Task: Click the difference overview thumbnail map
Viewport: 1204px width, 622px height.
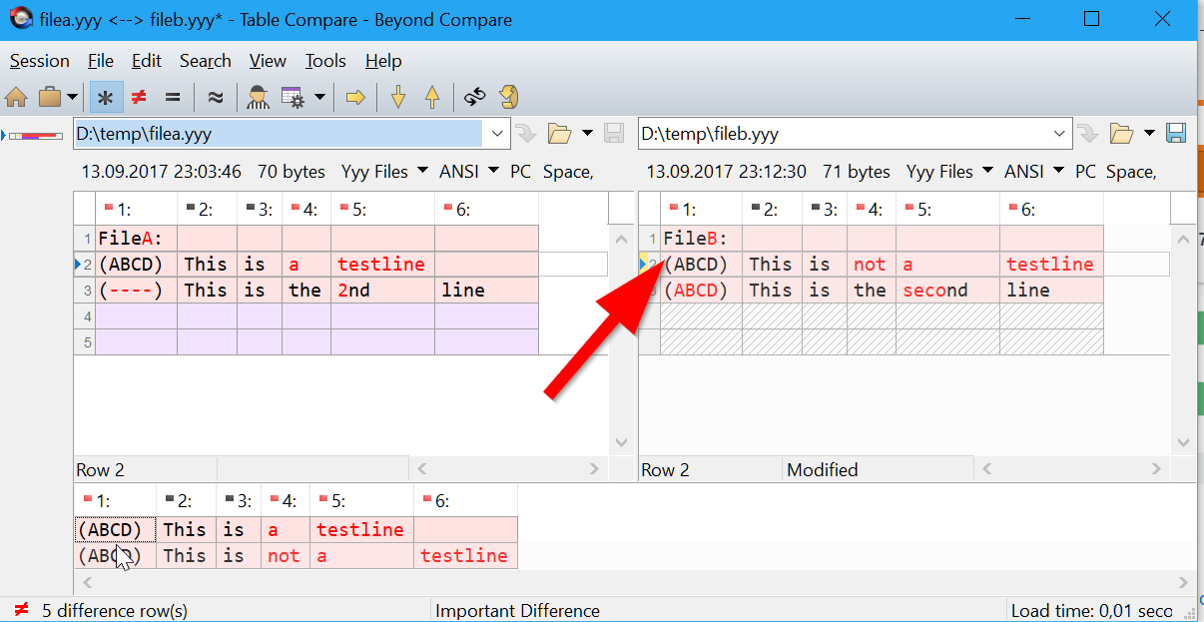Action: pyautogui.click(x=36, y=135)
